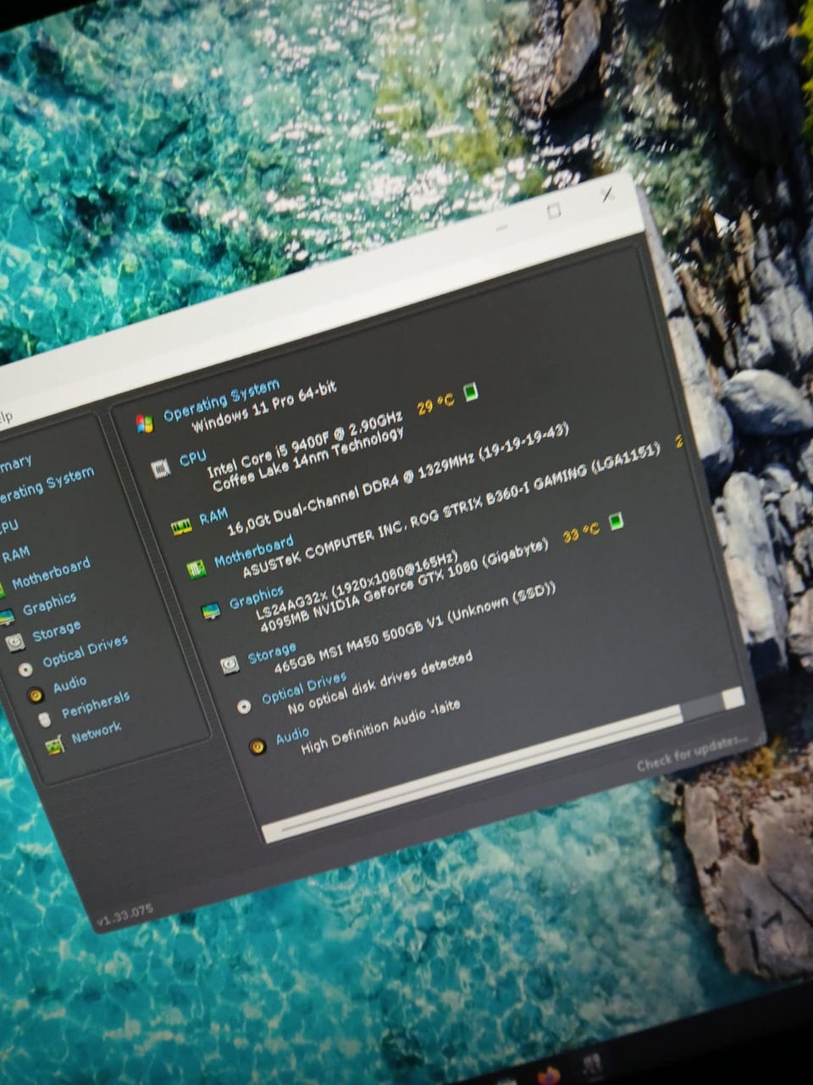Click the sidebar Audio speaker icon
The width and height of the screenshot is (813, 1085).
point(36,695)
